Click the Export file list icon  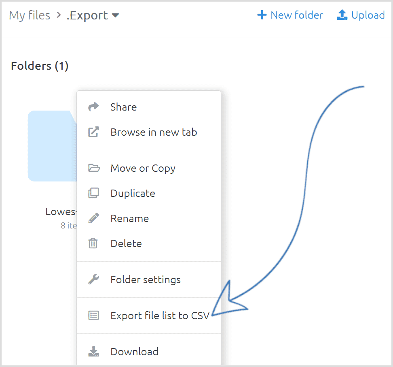click(x=93, y=316)
